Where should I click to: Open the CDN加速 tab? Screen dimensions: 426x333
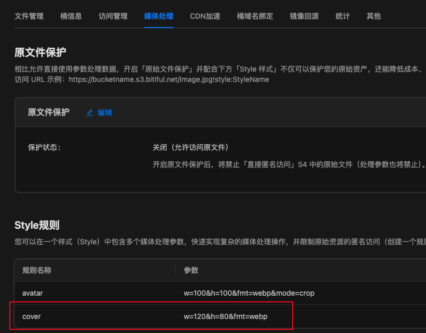pos(205,16)
